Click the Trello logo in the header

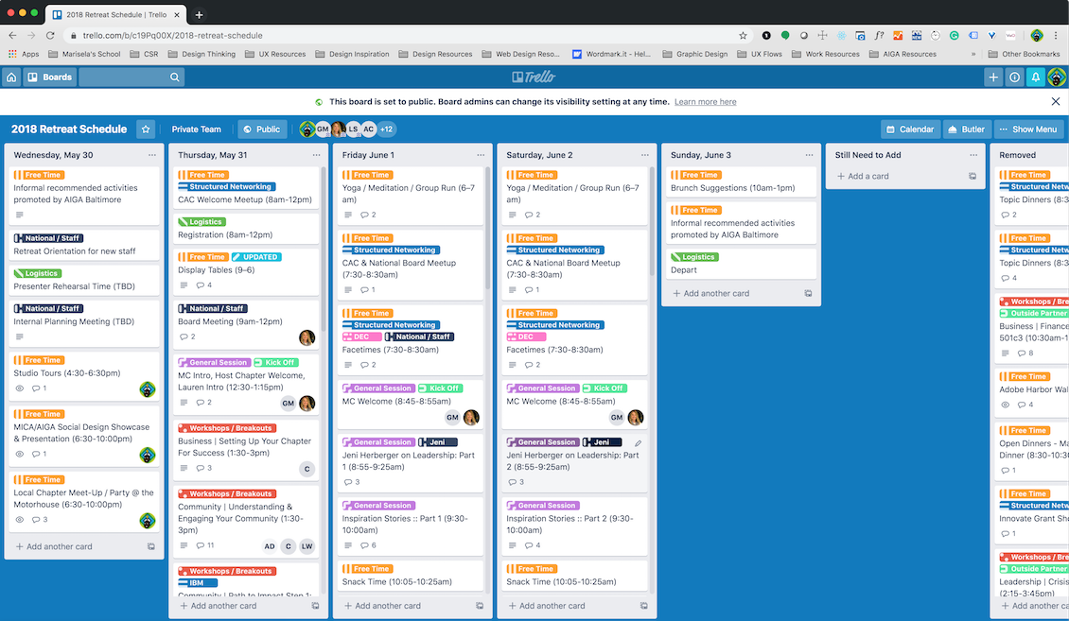tap(534, 77)
